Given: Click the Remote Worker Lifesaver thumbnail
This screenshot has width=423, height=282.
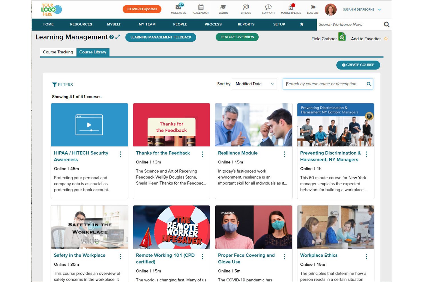Looking at the screenshot, I should 171,227.
